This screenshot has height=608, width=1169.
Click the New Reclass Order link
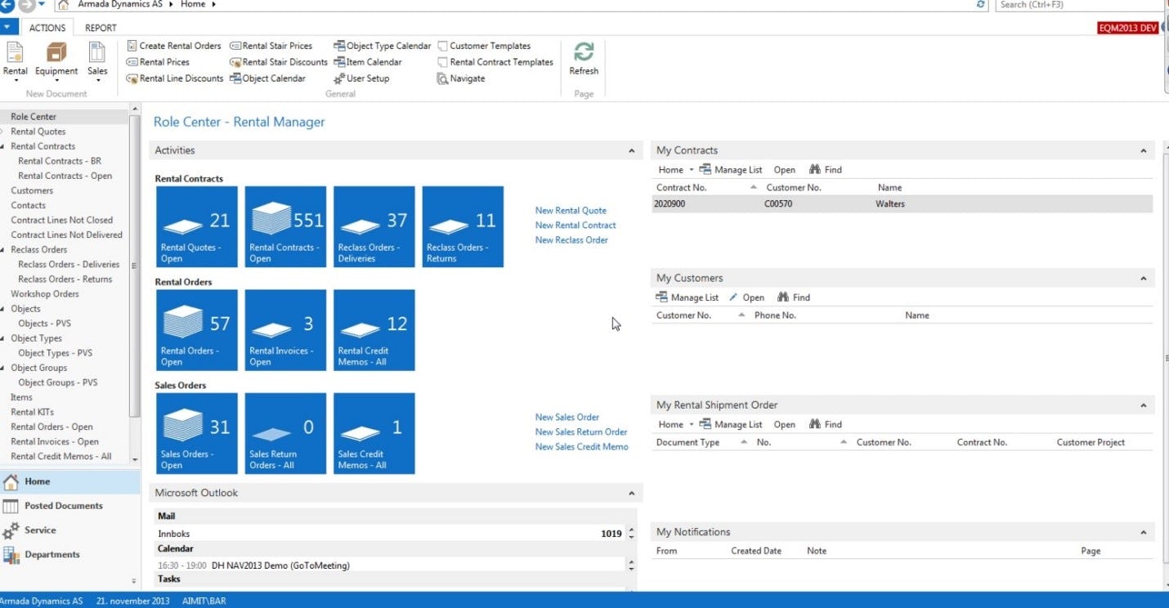(x=571, y=240)
